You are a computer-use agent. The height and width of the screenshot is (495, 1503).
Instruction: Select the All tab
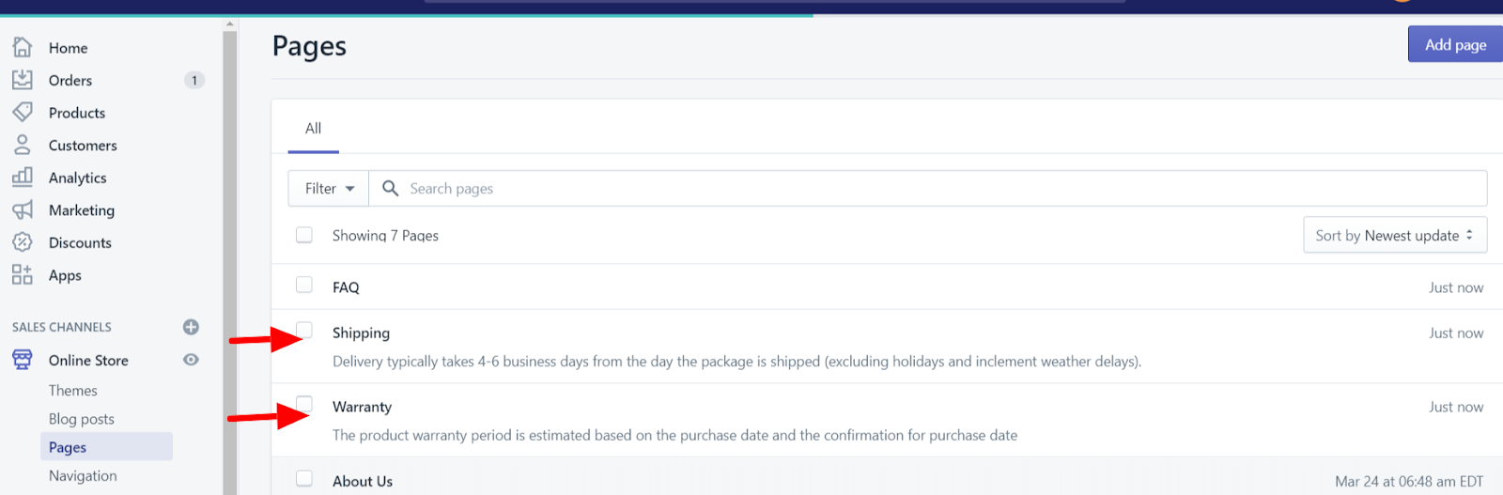coord(313,129)
